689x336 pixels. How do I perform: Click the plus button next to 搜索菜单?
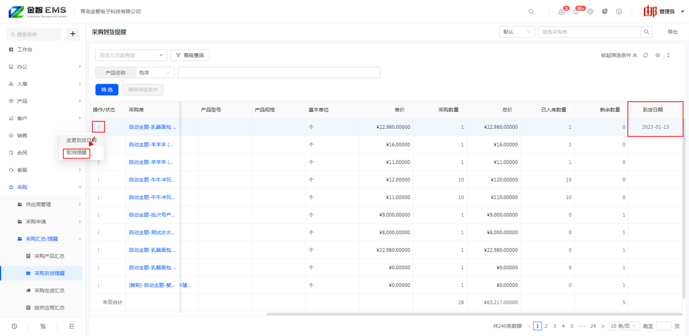[x=73, y=34]
